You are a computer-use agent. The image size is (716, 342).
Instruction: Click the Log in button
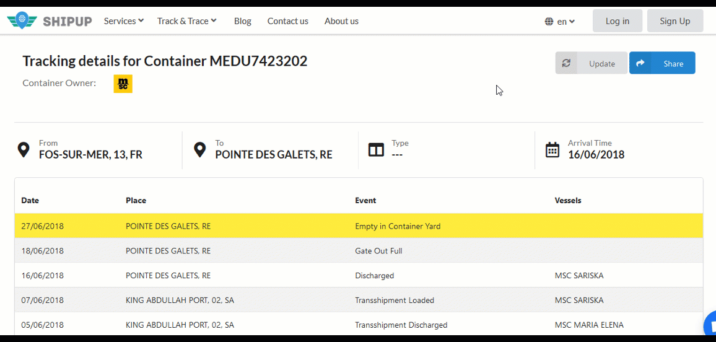(618, 21)
